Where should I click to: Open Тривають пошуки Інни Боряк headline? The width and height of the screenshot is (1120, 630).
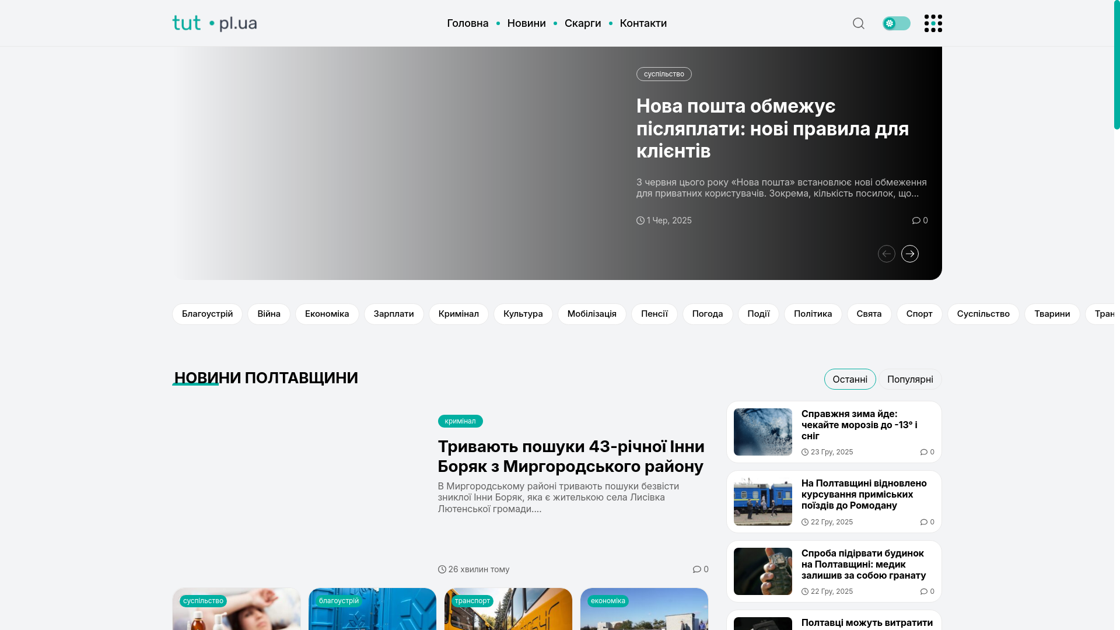pyautogui.click(x=571, y=456)
